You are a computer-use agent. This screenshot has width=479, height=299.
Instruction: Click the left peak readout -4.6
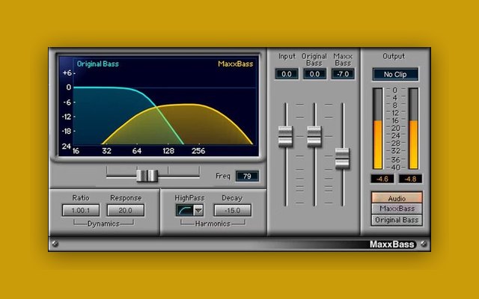coord(382,179)
